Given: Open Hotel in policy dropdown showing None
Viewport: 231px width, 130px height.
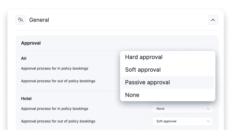Looking at the screenshot, I should tap(182, 109).
